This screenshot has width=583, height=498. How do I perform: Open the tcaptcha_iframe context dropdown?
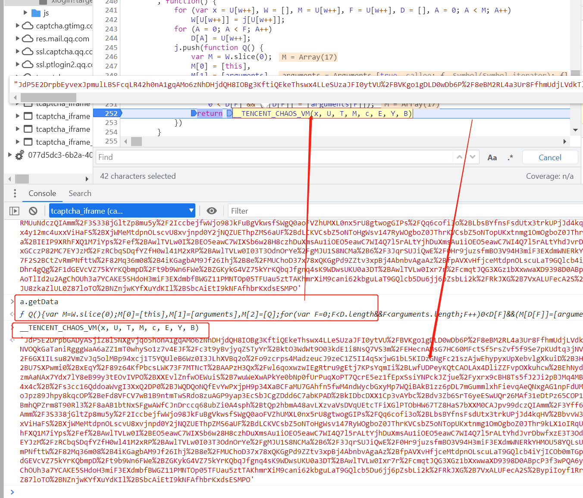point(122,211)
